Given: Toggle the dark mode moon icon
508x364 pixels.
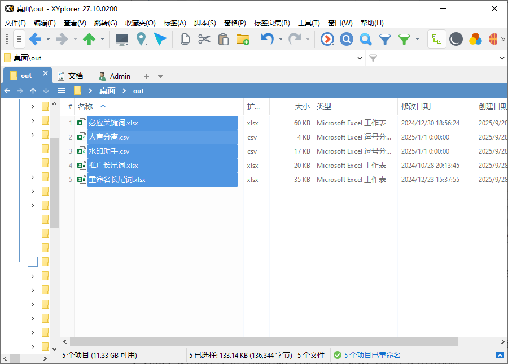Looking at the screenshot, I should (456, 39).
